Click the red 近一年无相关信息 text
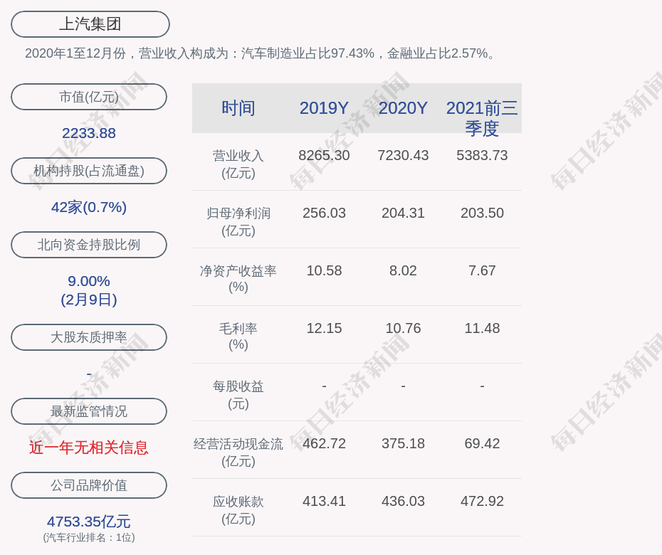This screenshot has width=662, height=555. (x=89, y=448)
